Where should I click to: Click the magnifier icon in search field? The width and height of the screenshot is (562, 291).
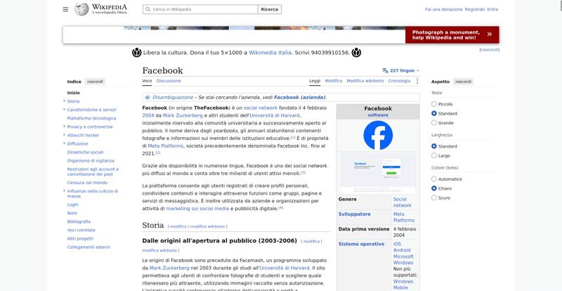(x=148, y=9)
